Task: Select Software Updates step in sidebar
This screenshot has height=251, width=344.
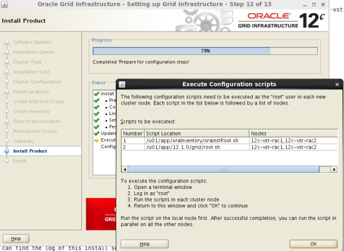Action: pos(32,42)
